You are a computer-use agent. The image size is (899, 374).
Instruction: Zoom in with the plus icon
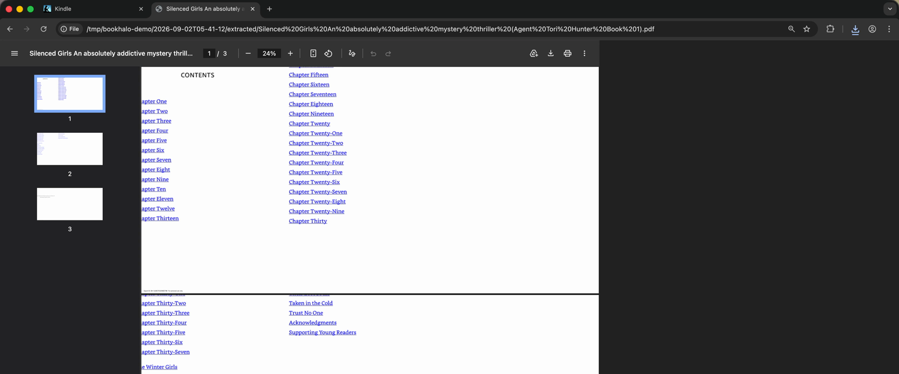(290, 53)
